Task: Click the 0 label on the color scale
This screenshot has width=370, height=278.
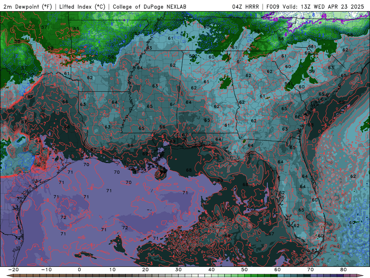Action: point(79,270)
